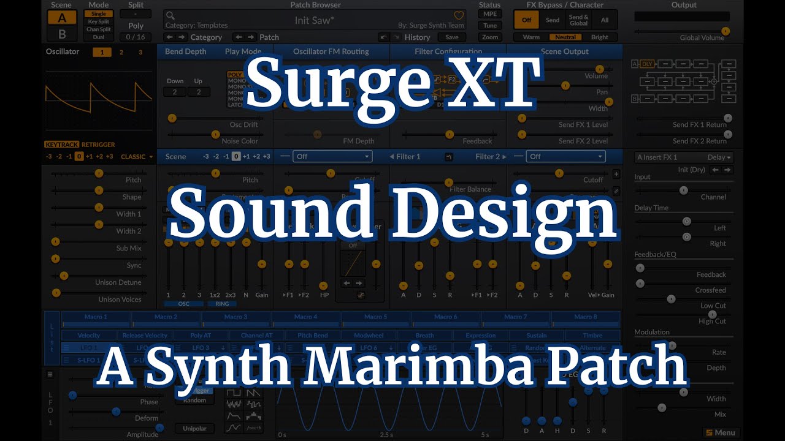The width and height of the screenshot is (785, 441).
Task: Select Timbre modulation source
Action: [592, 336]
